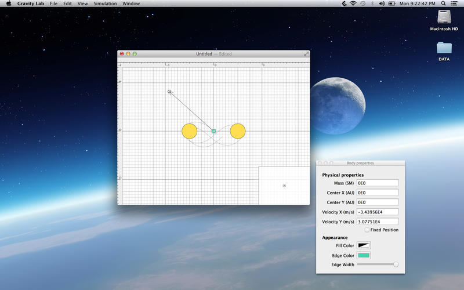464x290 pixels.
Task: Enter full screen with the window's arrows icon
Action: [306, 54]
